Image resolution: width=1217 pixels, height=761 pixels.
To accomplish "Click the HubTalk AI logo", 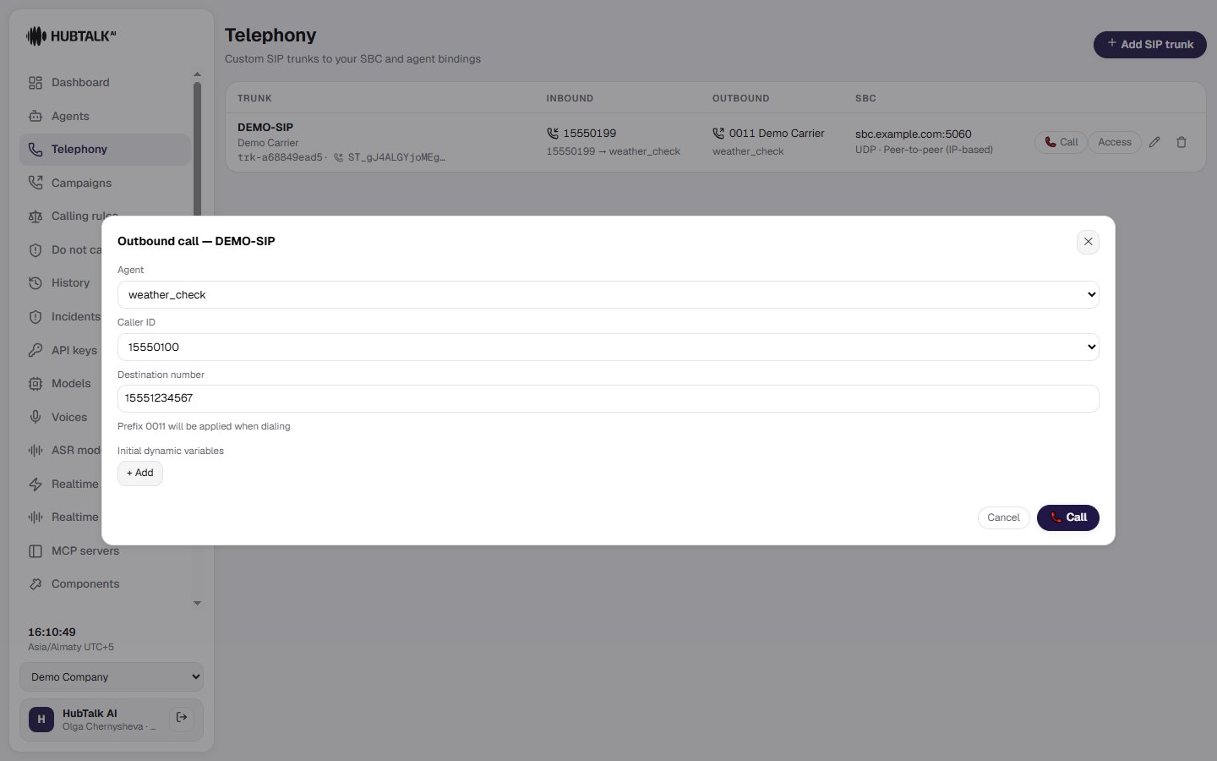I will [71, 36].
